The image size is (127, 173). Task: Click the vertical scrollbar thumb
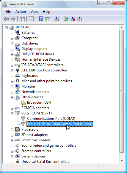[121, 91]
